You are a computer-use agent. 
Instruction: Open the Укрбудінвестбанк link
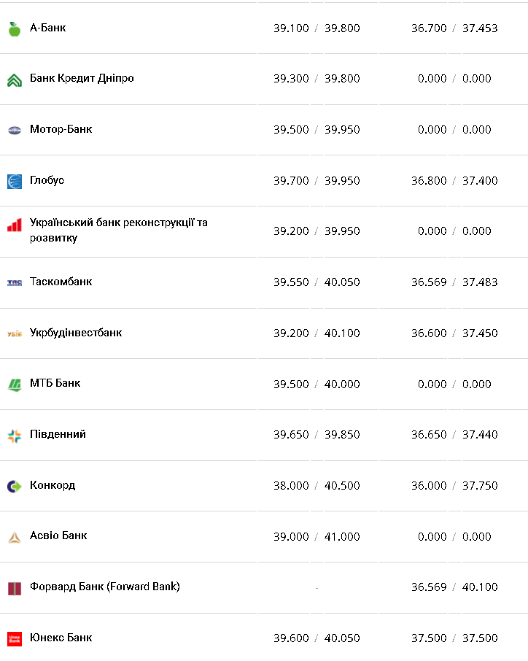(76, 333)
